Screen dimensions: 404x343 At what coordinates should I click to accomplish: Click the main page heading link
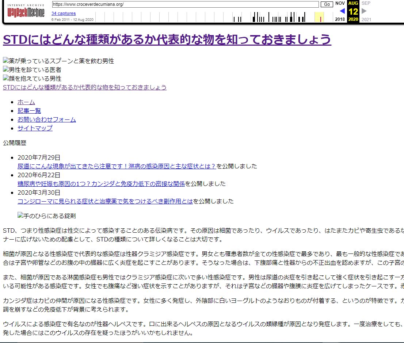pos(167,39)
